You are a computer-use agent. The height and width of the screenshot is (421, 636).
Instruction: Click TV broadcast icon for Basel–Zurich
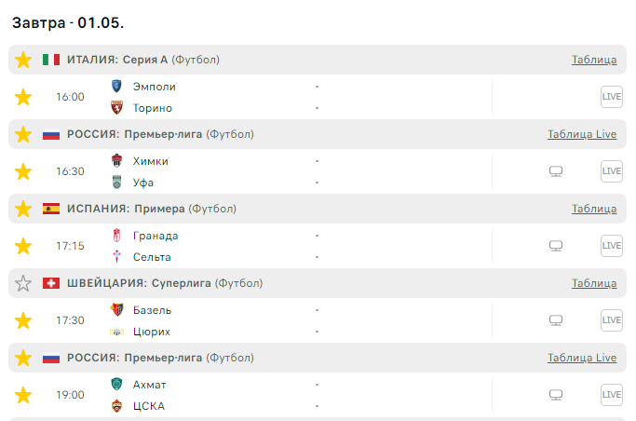(556, 320)
